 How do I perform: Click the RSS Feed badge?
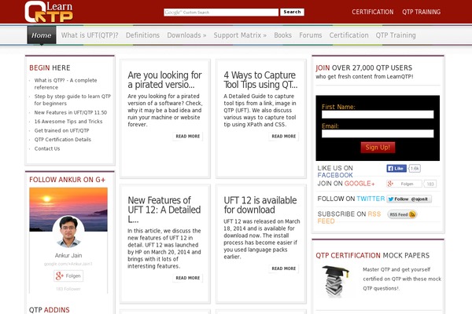[x=402, y=214]
